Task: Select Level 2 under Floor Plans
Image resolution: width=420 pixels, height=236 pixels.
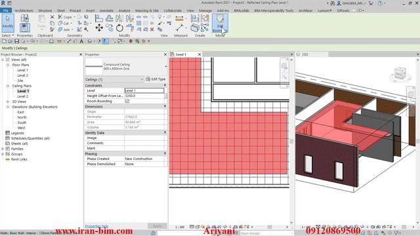Action: (22, 75)
